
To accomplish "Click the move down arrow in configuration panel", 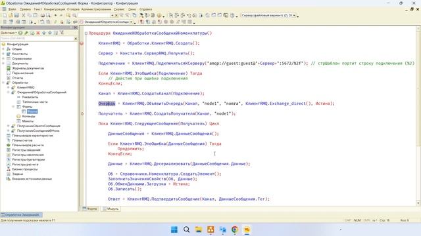I will click(50, 33).
